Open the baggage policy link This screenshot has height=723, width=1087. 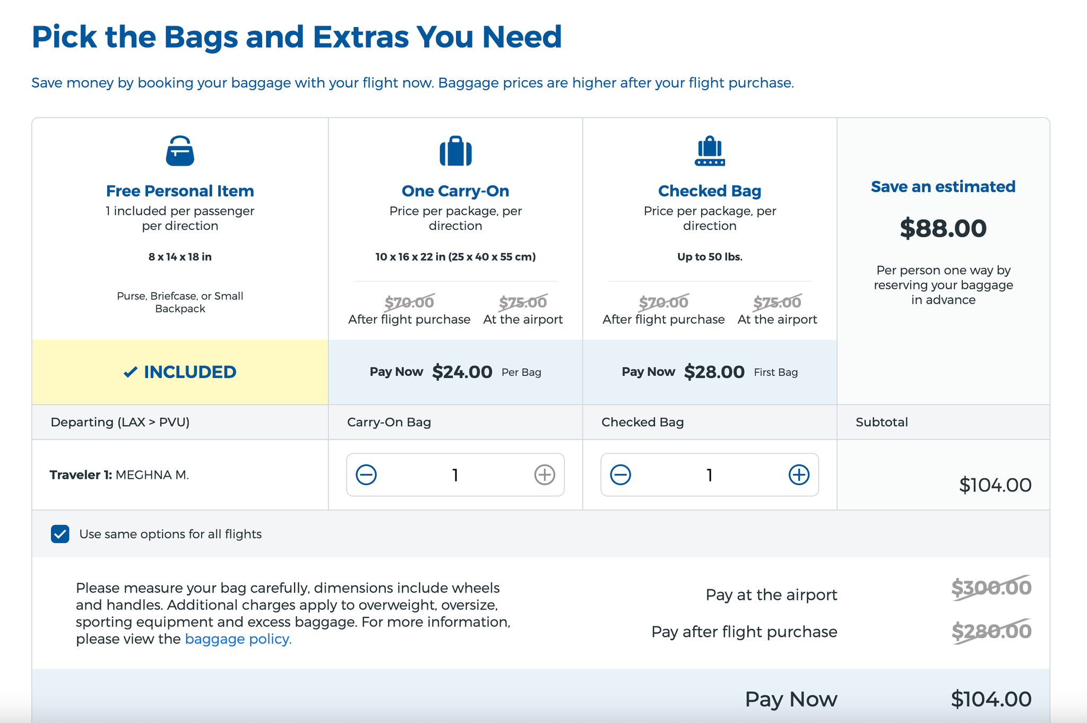238,639
